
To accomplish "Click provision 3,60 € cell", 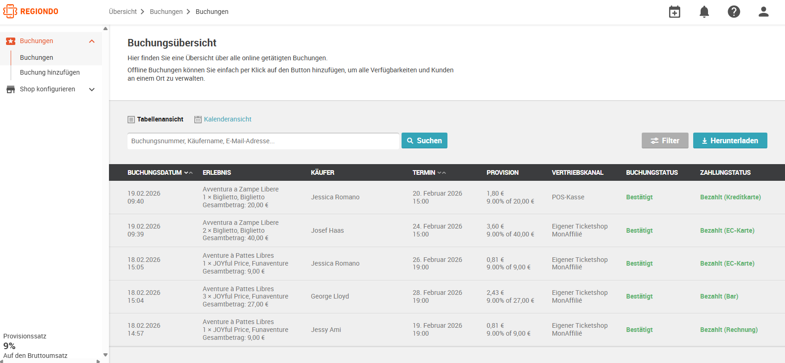I will [510, 230].
